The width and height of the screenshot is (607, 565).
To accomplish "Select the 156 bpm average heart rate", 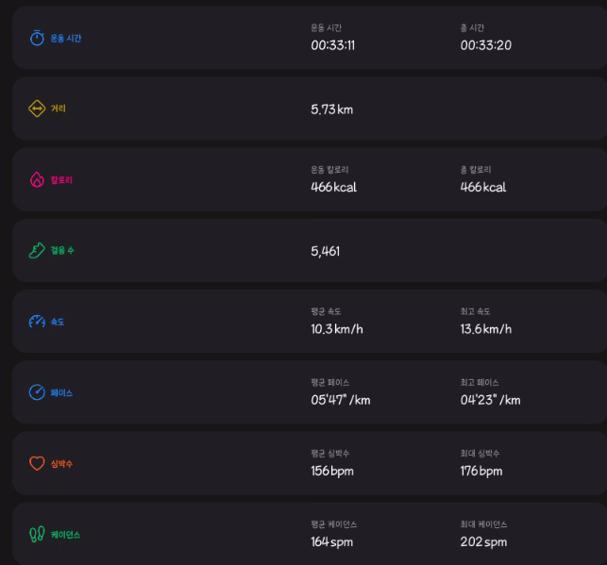I will pos(331,471).
